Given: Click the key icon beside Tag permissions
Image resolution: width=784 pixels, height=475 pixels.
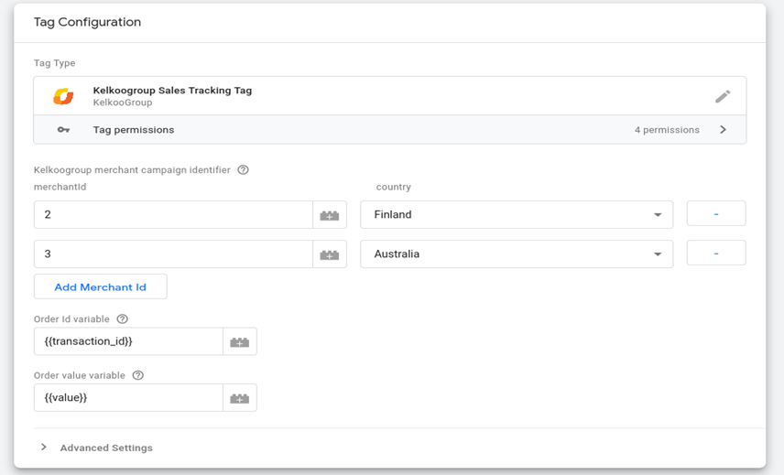Looking at the screenshot, I should 63,130.
